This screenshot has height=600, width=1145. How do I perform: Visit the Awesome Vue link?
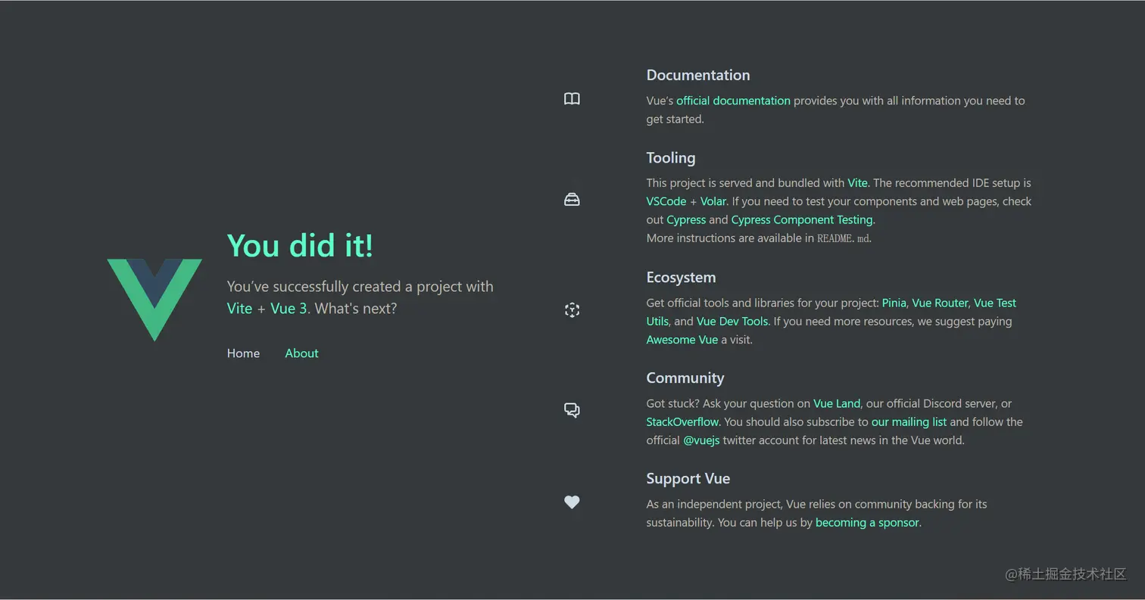pos(682,340)
